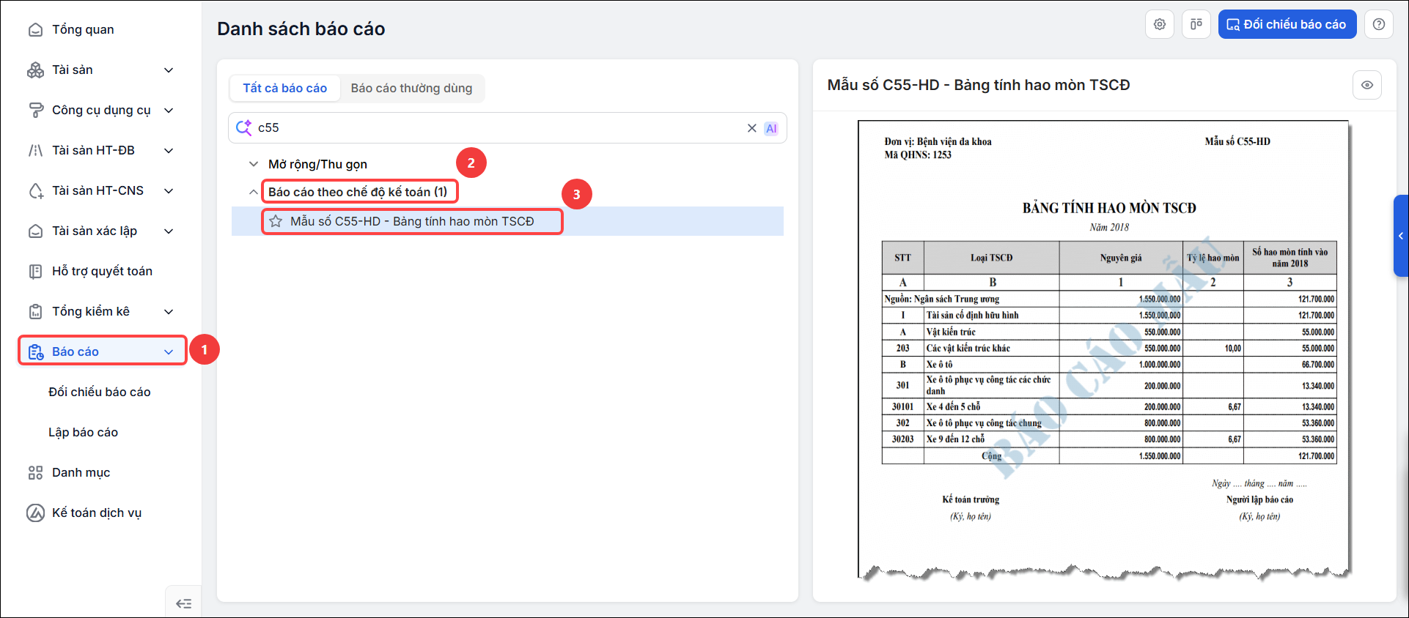Click the AI badge in search box

click(771, 128)
